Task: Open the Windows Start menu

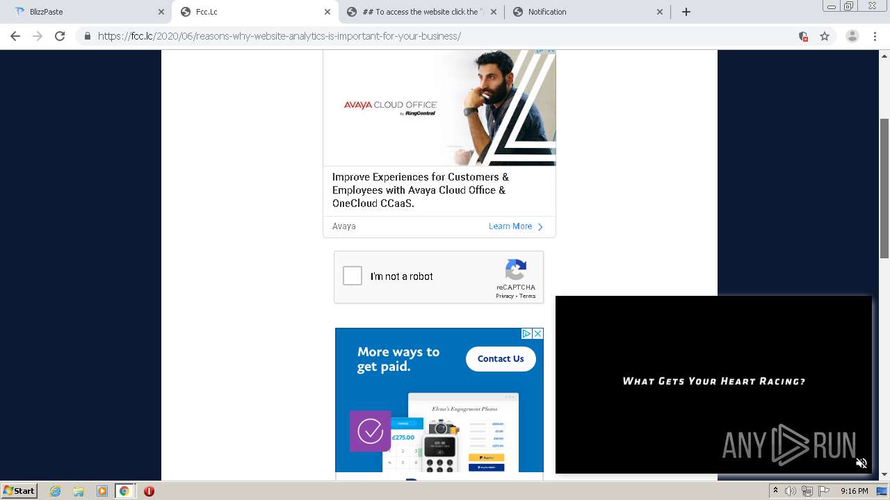Action: pyautogui.click(x=19, y=491)
